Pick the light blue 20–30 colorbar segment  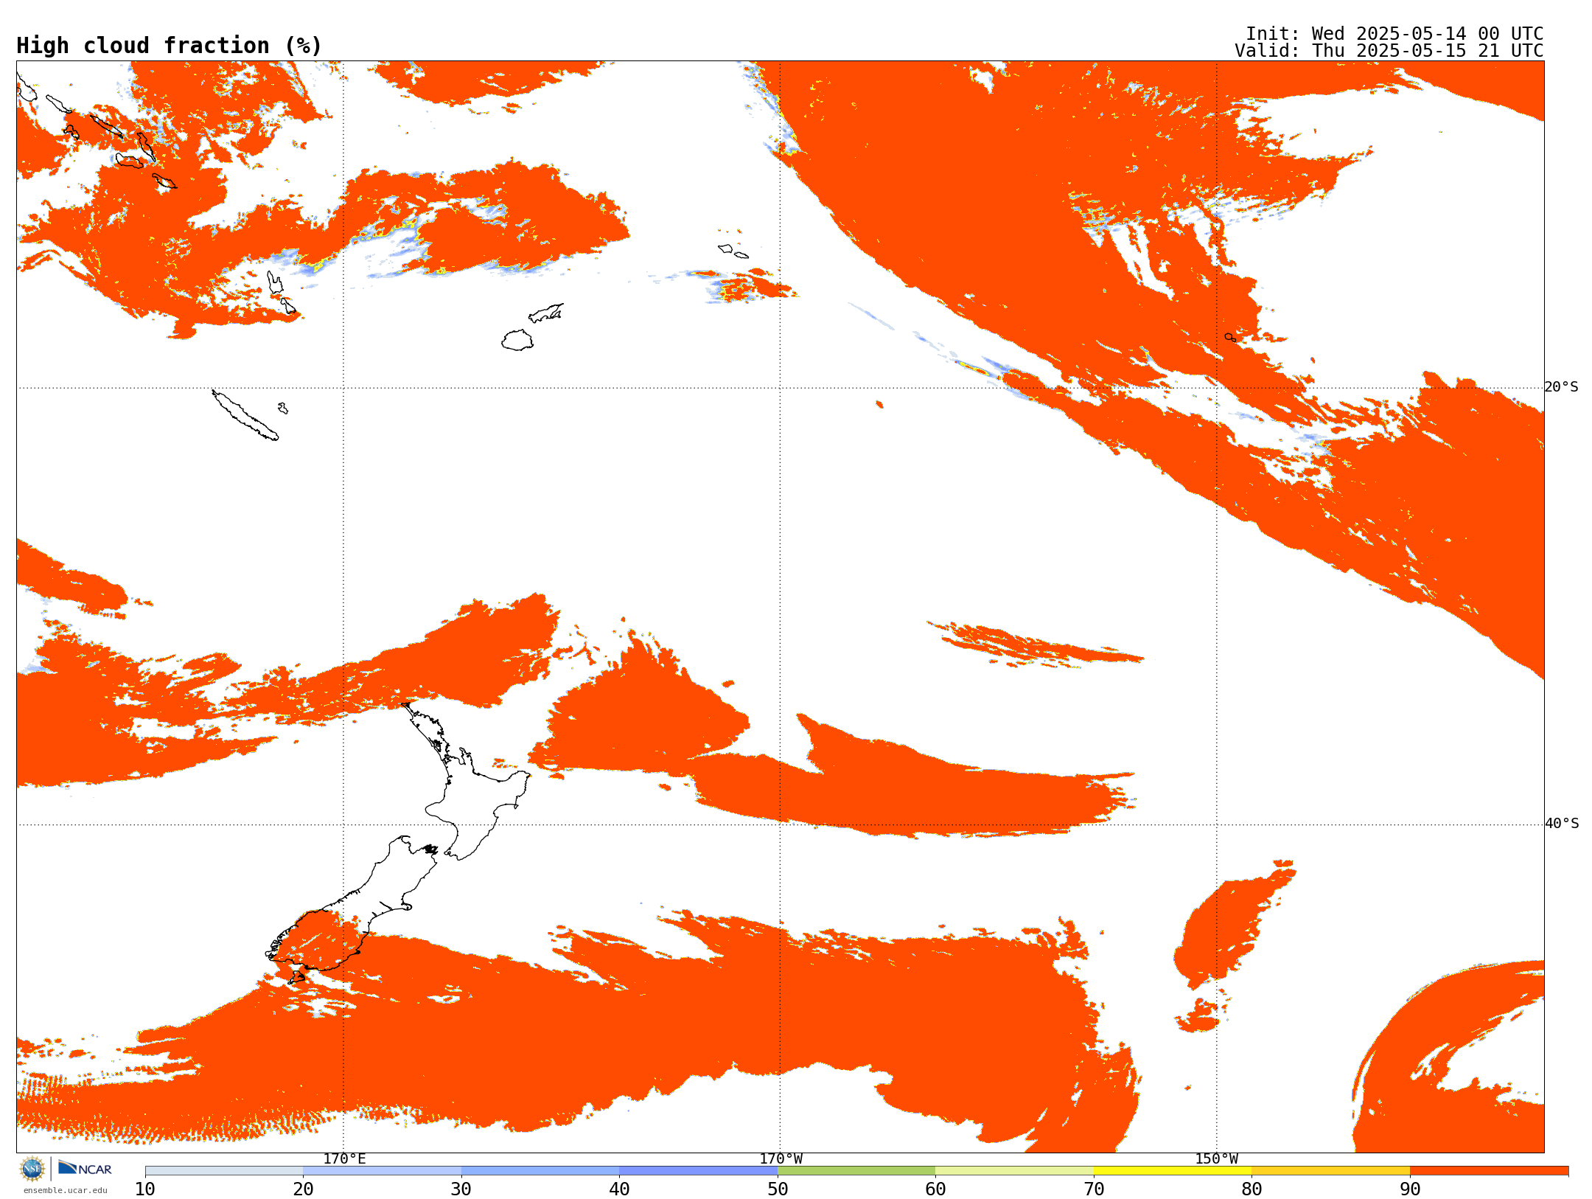pos(382,1171)
